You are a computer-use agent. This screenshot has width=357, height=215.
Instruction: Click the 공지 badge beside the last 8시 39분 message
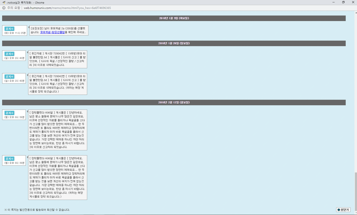pos(9,159)
